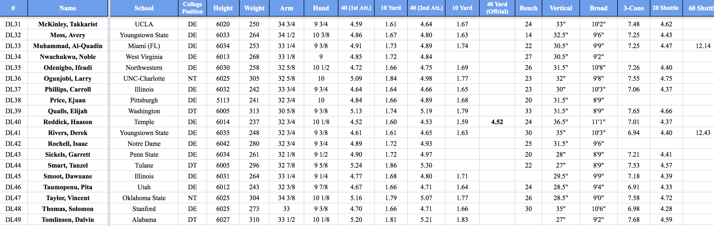Select row number cell DL44
This screenshot has width=714, height=226.
[13, 165]
